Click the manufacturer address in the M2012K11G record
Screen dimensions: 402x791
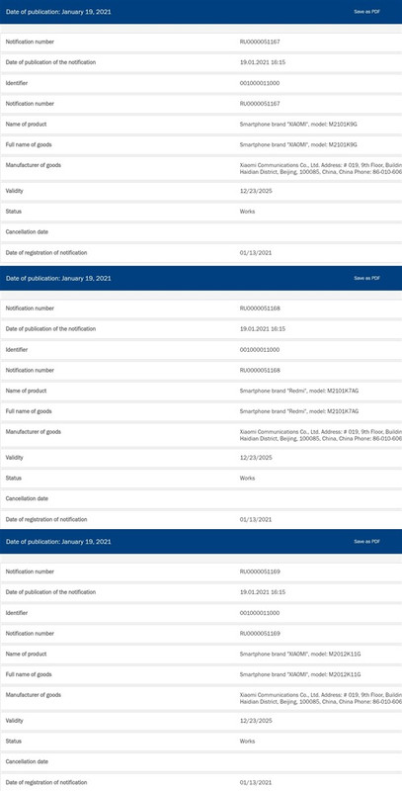click(321, 698)
